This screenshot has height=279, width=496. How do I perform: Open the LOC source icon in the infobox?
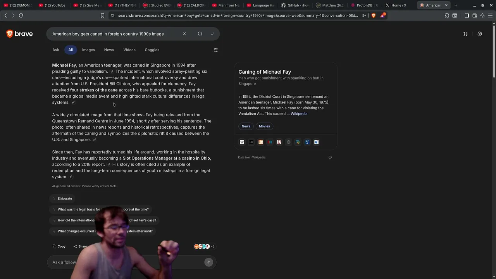pos(260,142)
